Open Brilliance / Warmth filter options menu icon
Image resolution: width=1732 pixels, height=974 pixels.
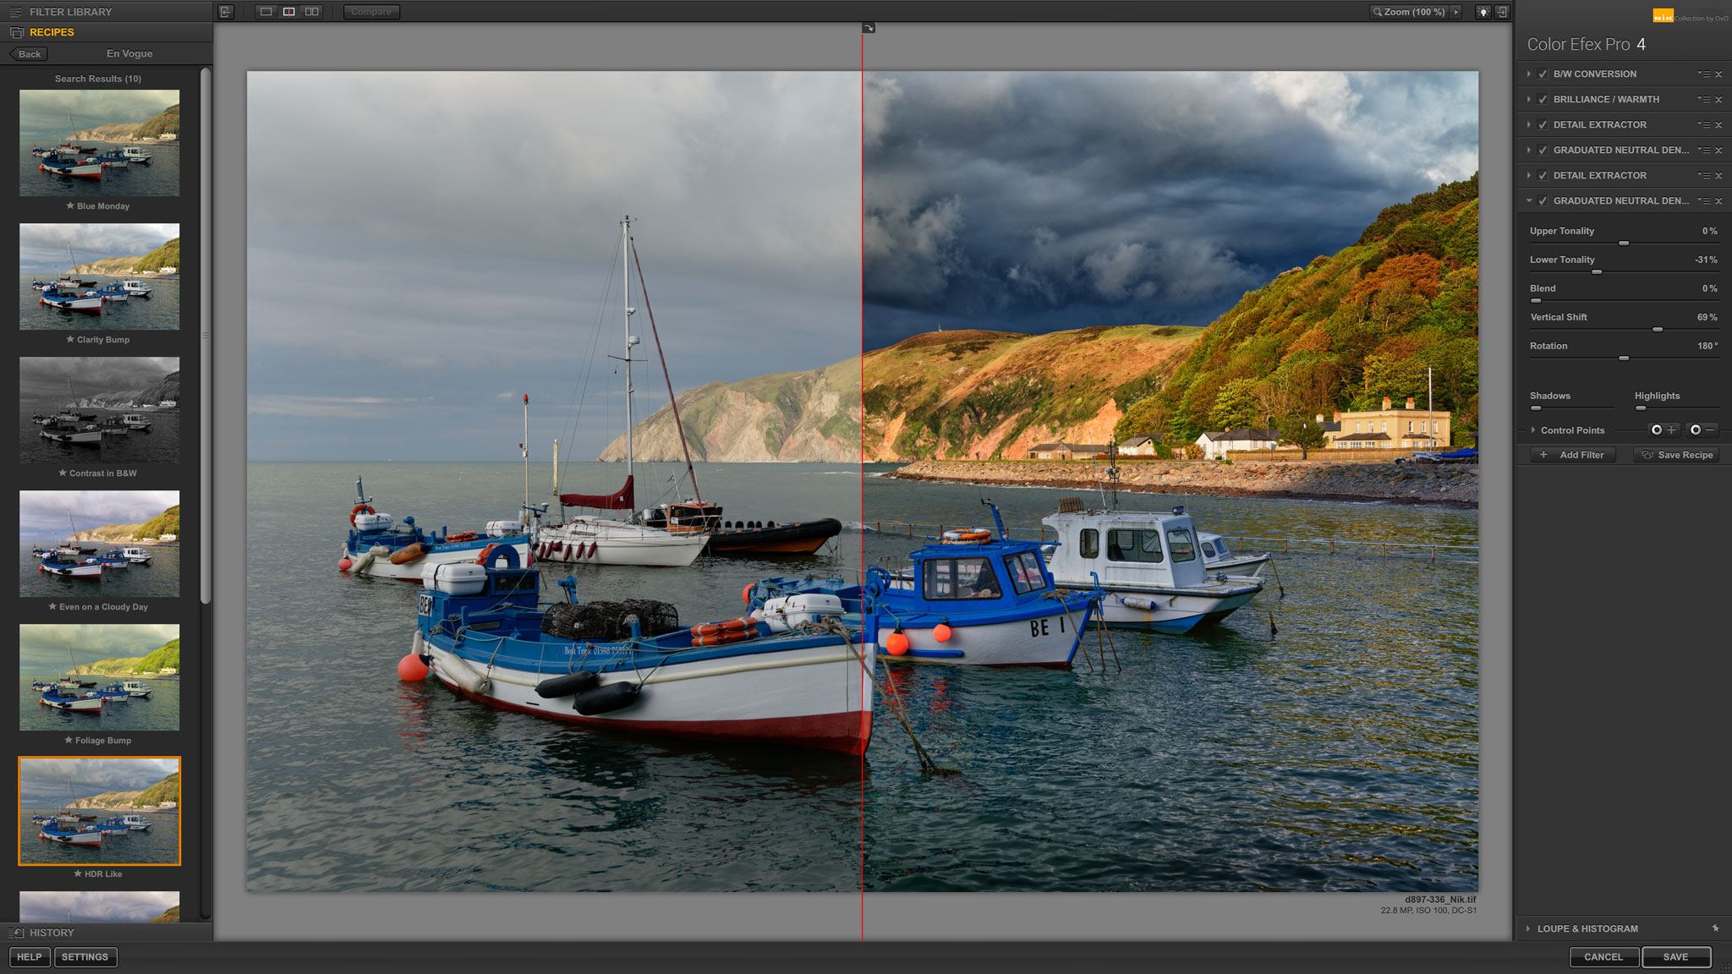click(1703, 100)
